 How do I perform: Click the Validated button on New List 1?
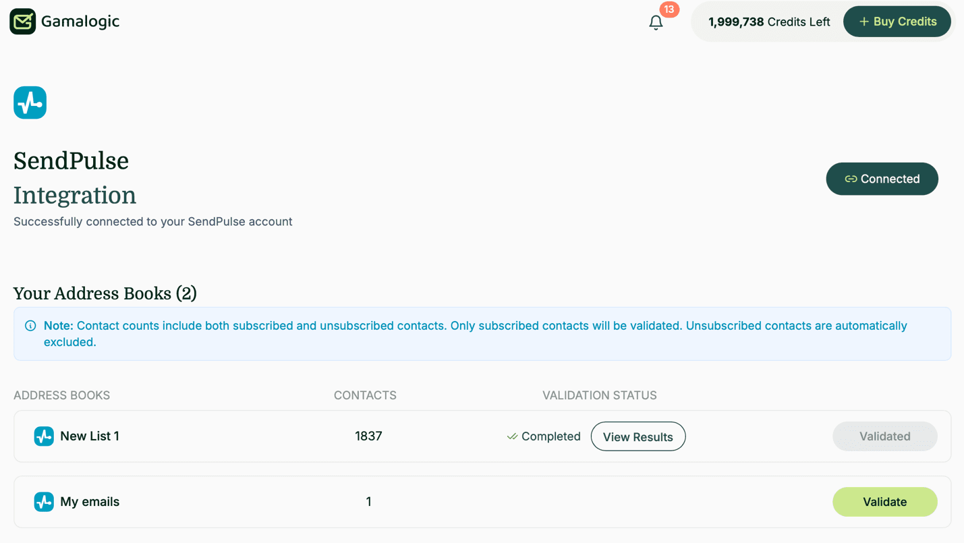(884, 436)
